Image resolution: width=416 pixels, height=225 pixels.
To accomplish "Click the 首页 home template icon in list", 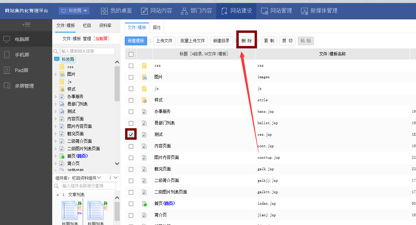I will pyautogui.click(x=144, y=204).
